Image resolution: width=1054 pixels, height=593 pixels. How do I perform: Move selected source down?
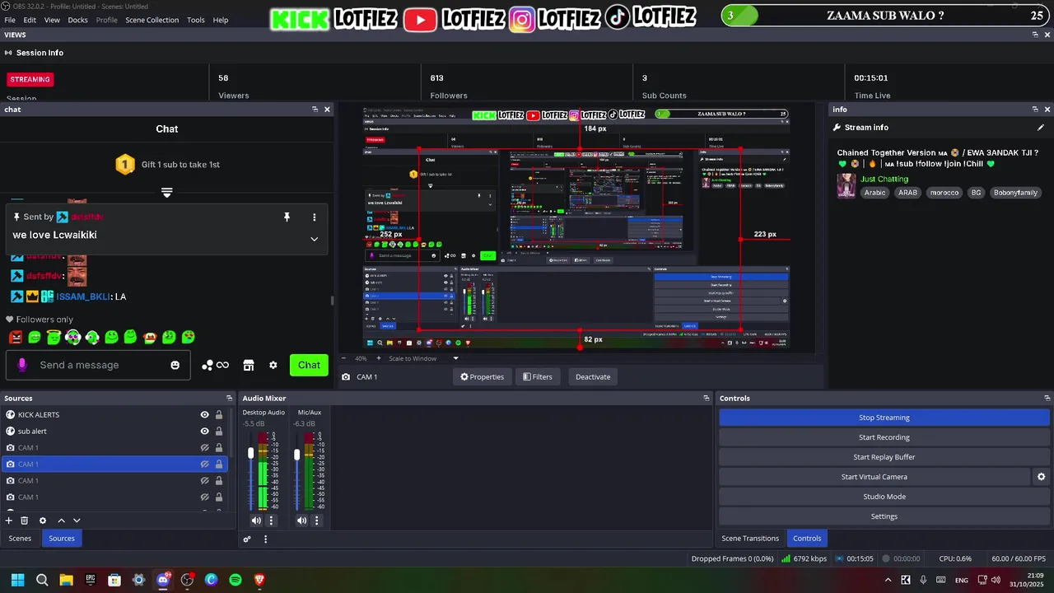(x=77, y=521)
